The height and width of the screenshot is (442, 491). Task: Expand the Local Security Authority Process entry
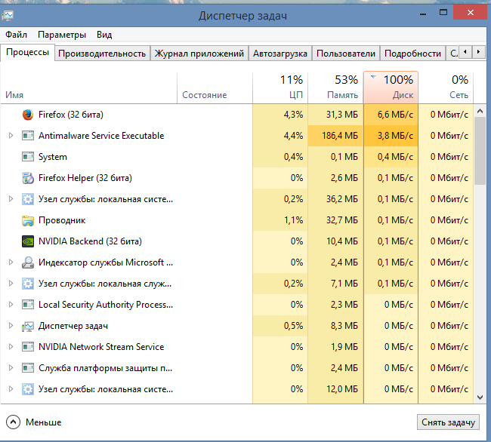[x=11, y=305]
